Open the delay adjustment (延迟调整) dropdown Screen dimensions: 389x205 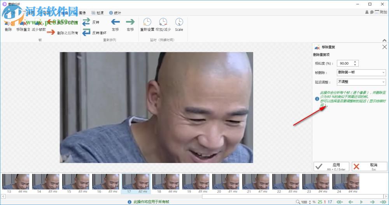361,82
